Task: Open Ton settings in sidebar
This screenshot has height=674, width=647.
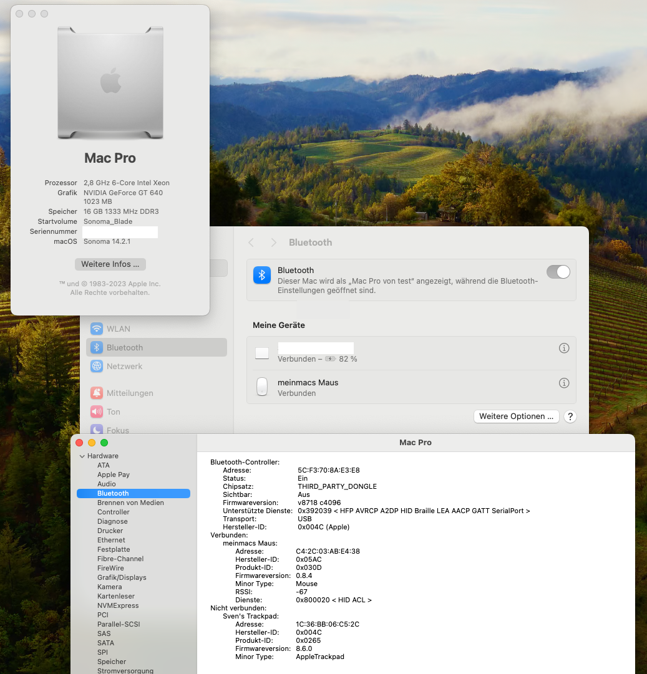Action: 156,412
